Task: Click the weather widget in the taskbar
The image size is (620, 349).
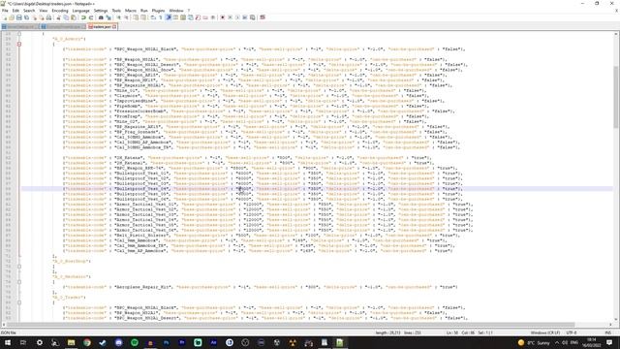Action: pyautogui.click(x=534, y=342)
